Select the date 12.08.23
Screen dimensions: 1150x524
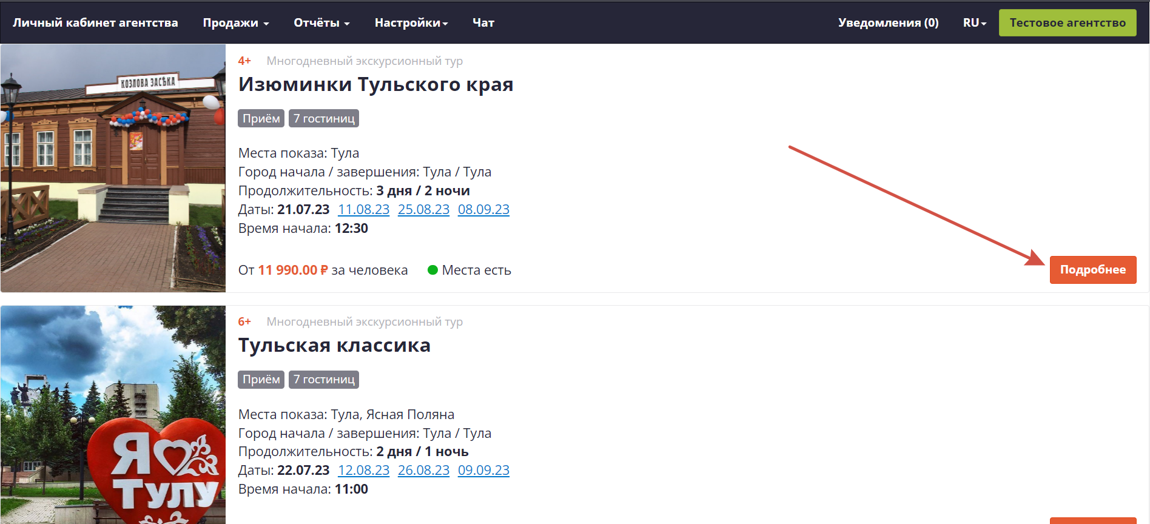click(363, 471)
